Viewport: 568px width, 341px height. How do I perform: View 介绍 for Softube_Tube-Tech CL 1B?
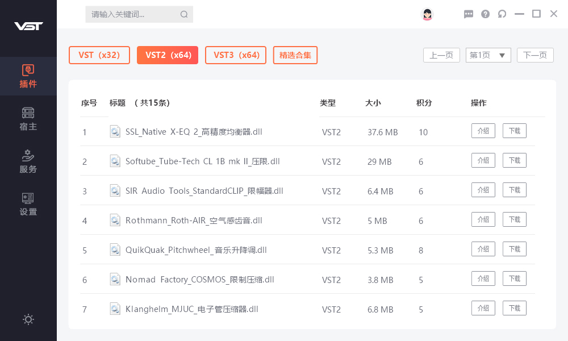(x=483, y=160)
